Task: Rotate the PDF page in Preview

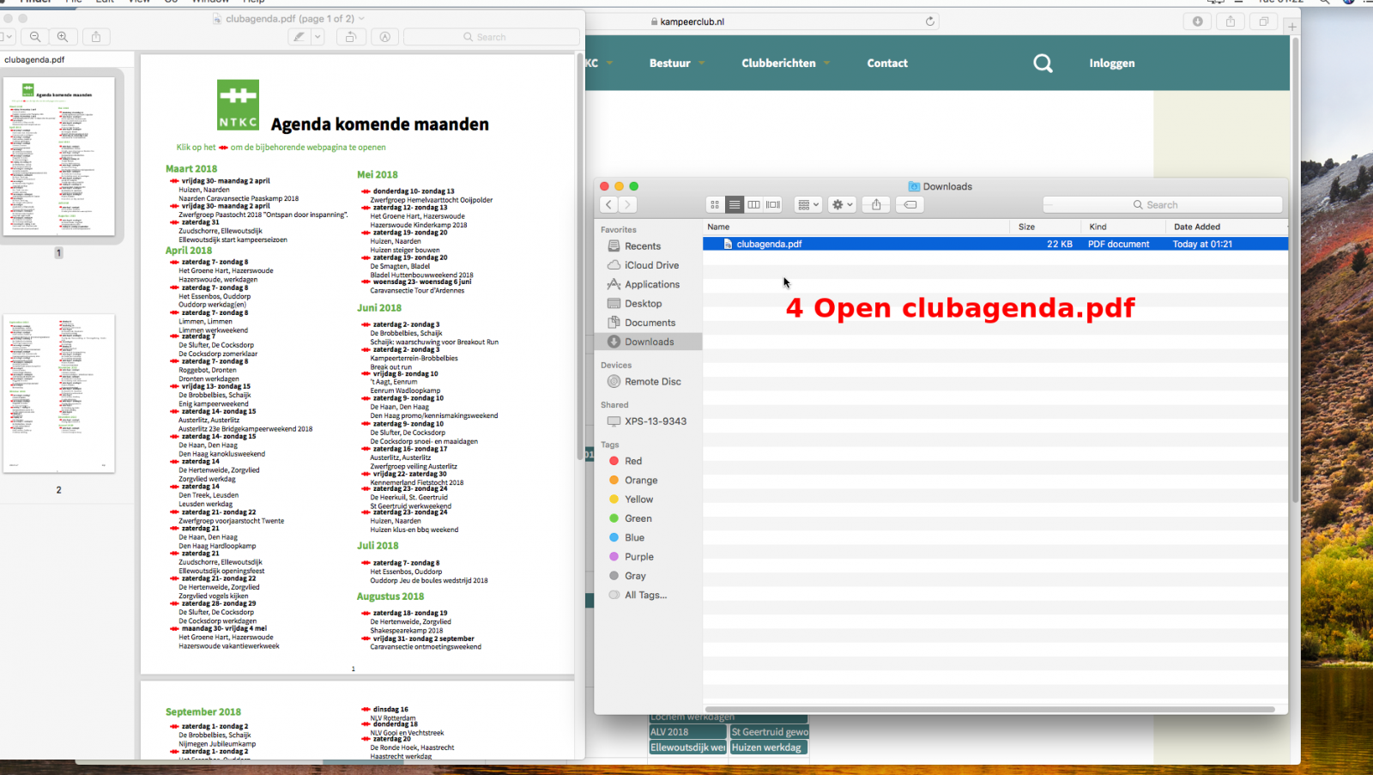Action: 350,37
